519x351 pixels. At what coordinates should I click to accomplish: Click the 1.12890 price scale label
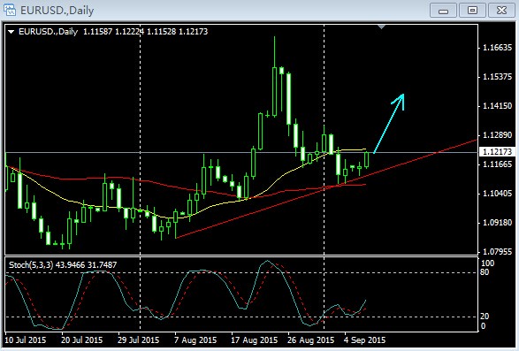(x=497, y=135)
